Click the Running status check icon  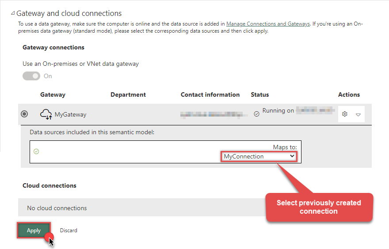pyautogui.click(x=256, y=114)
